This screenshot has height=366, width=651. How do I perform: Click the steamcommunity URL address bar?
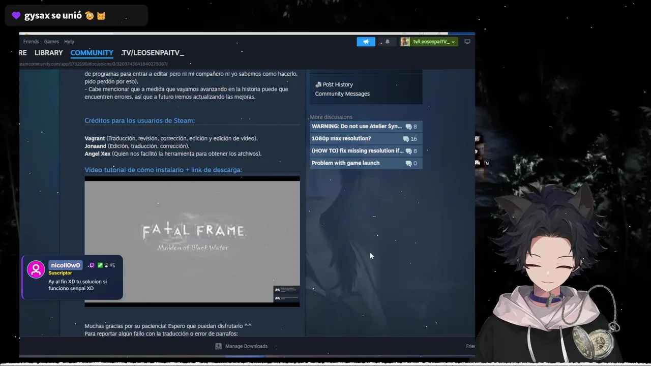coord(94,64)
